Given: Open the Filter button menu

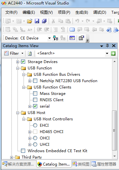Looking at the screenshot, I should 14,53.
